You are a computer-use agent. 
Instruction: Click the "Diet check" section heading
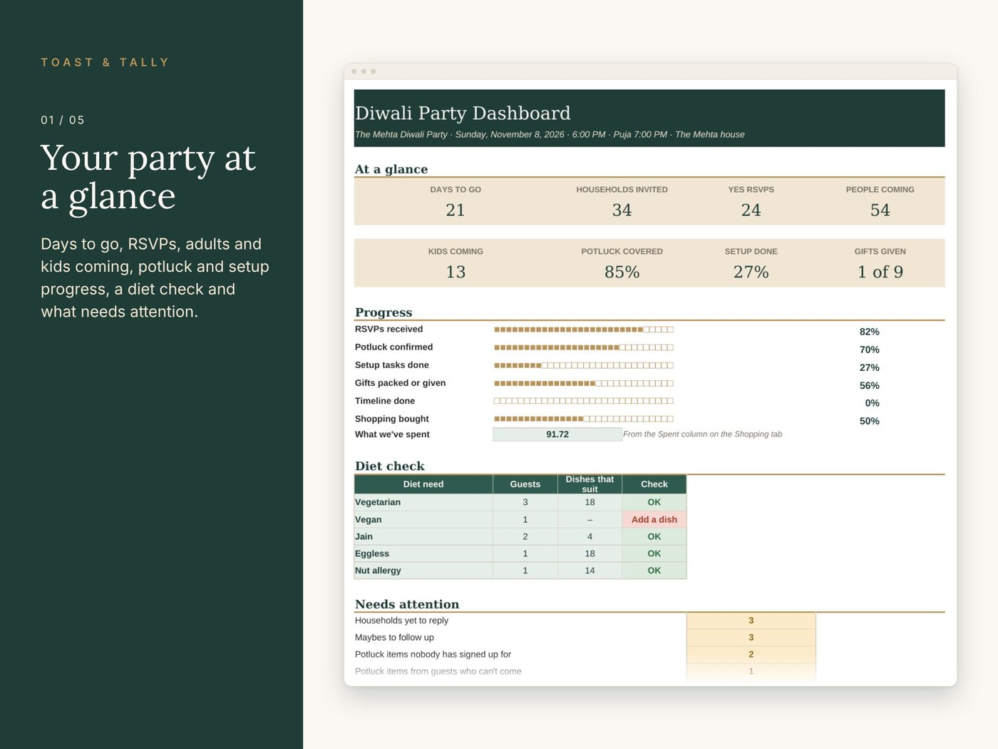389,467
